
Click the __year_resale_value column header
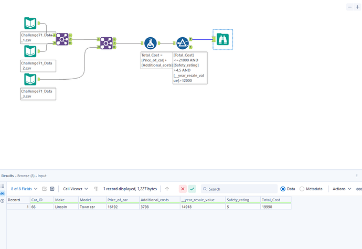coord(203,200)
